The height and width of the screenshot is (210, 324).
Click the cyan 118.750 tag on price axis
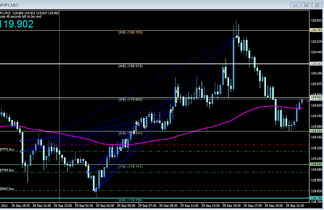point(316,198)
